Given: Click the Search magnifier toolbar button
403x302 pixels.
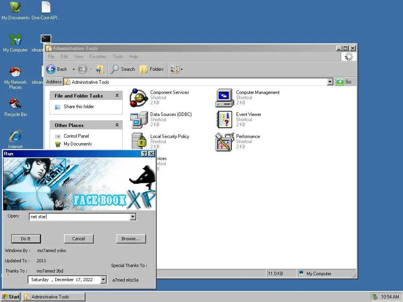Looking at the screenshot, I should point(123,69).
